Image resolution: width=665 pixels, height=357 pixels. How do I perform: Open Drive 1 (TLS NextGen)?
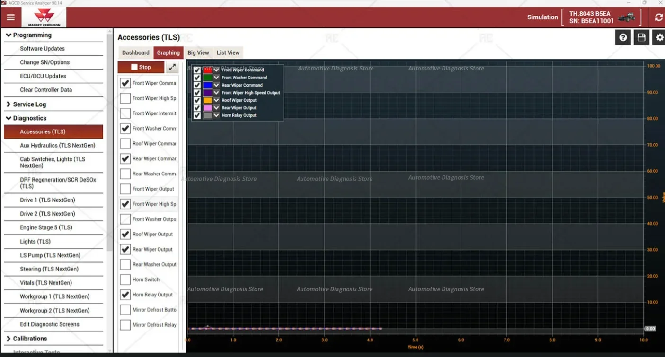[53, 200]
